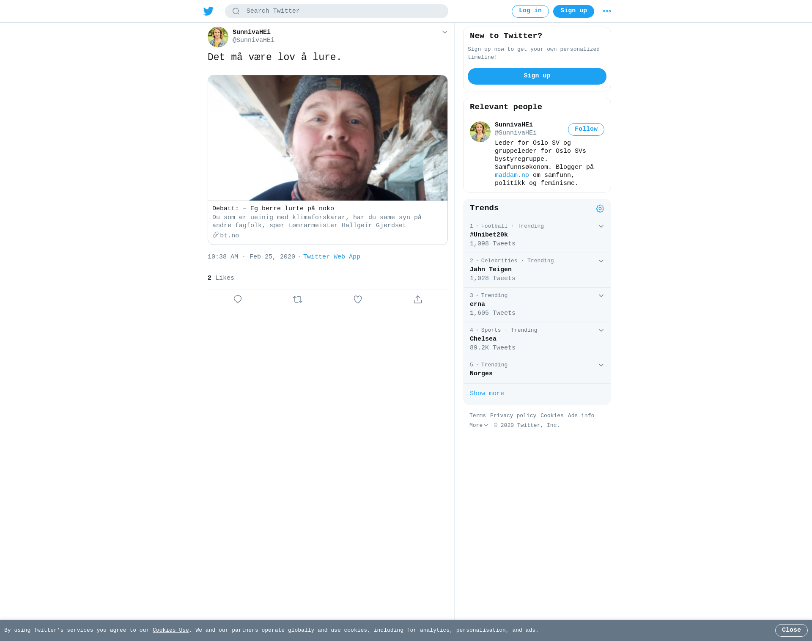Viewport: 812px width, 641px height.
Task: Retweet SunnivaHEi's post
Action: [298, 300]
